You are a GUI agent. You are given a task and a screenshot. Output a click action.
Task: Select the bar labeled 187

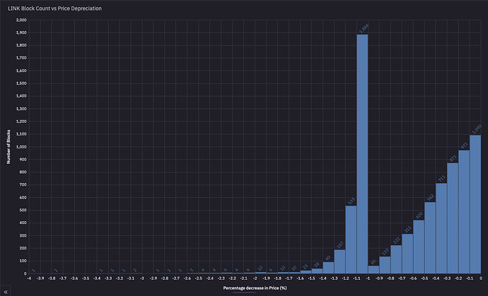(339, 261)
